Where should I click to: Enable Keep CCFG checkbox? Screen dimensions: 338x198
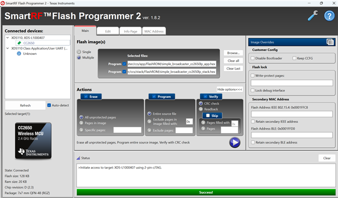294,58
